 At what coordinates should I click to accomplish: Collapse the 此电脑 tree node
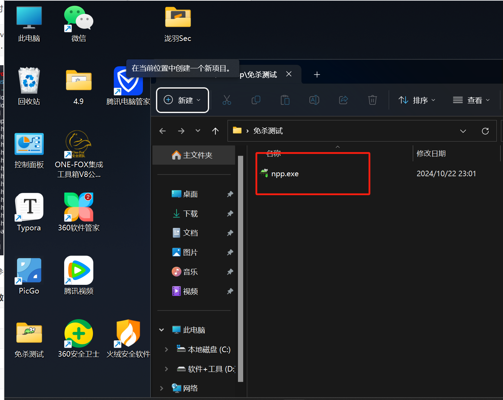coord(161,330)
